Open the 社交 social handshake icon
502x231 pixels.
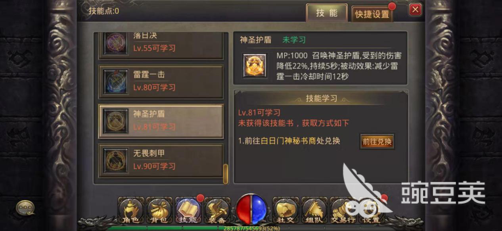point(285,210)
